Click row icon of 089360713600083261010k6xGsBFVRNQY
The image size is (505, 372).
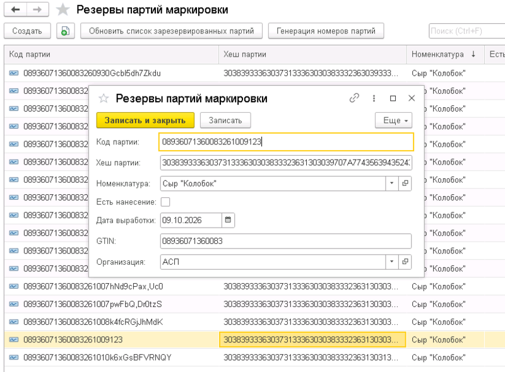pyautogui.click(x=14, y=357)
